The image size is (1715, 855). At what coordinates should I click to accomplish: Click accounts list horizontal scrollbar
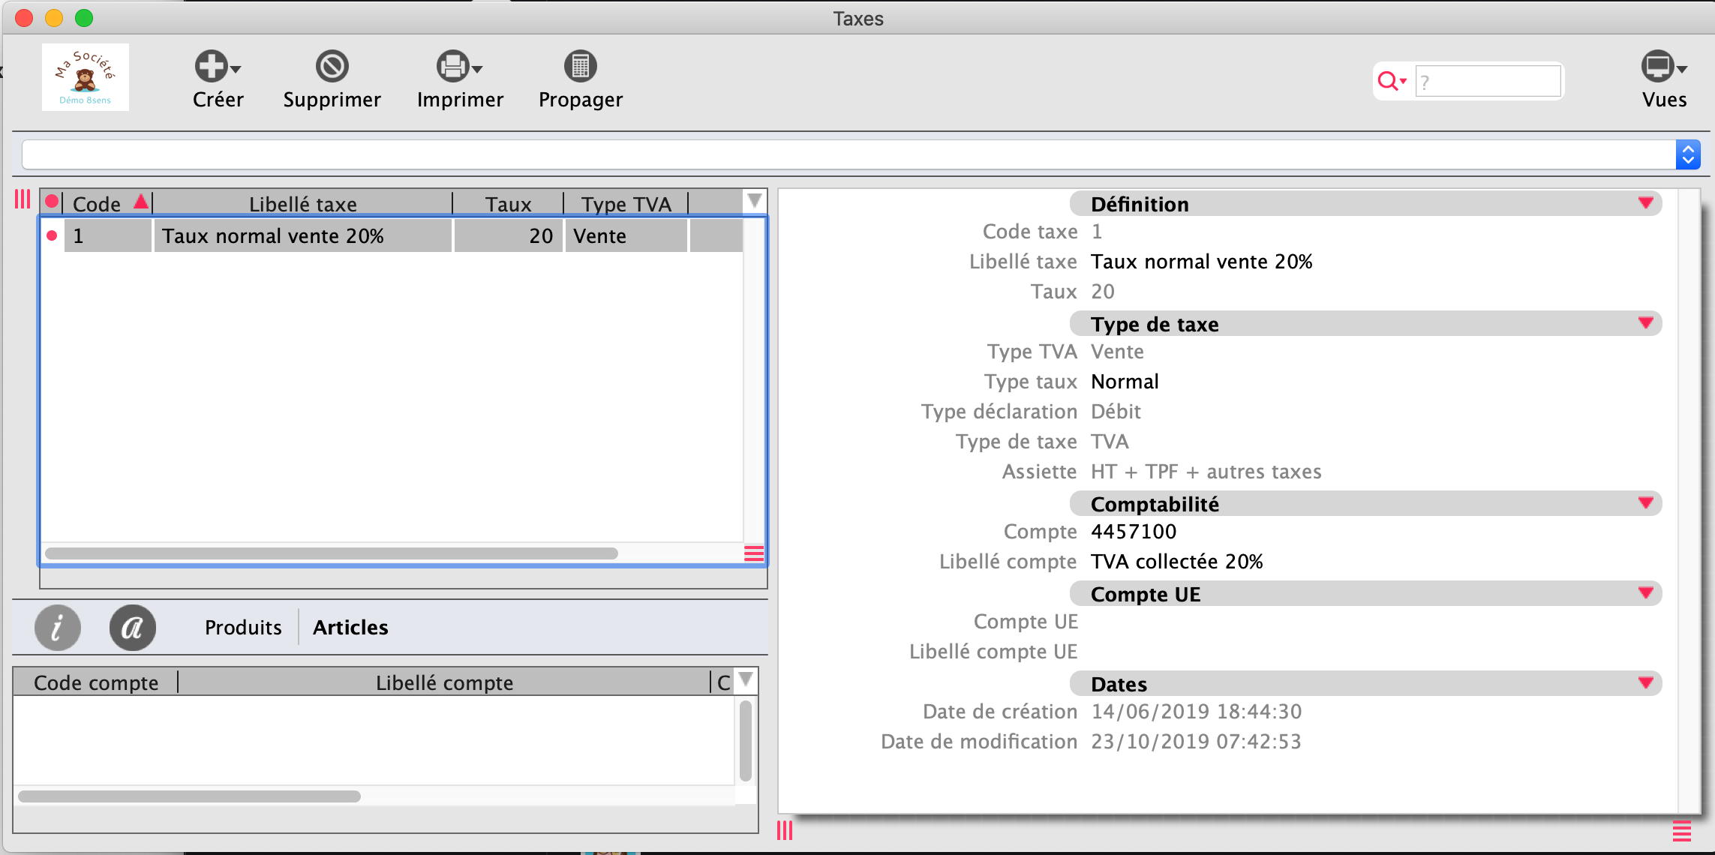[189, 796]
